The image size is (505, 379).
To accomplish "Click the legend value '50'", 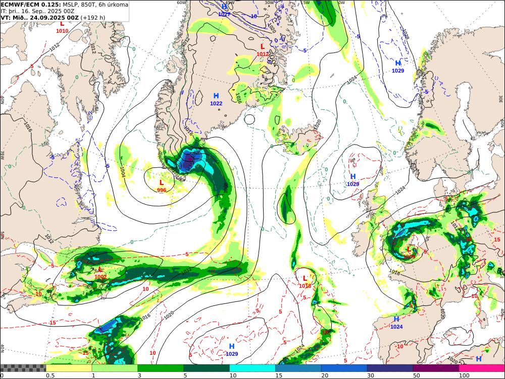I will 417,375.
